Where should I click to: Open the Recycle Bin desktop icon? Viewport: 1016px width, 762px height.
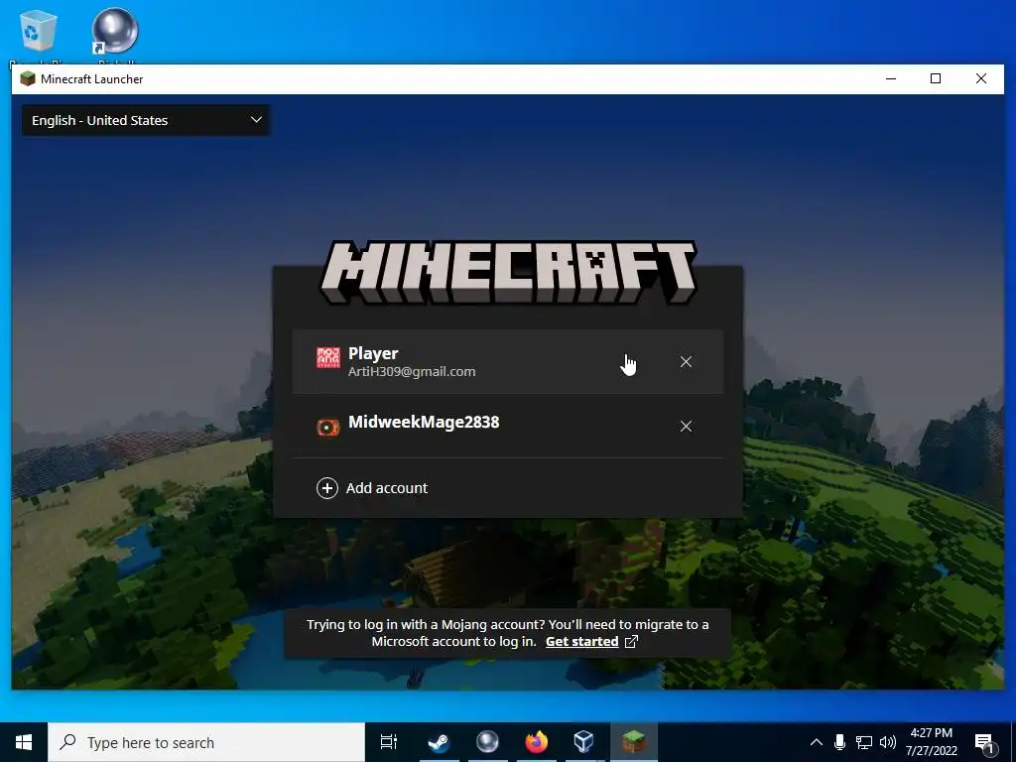tap(39, 33)
